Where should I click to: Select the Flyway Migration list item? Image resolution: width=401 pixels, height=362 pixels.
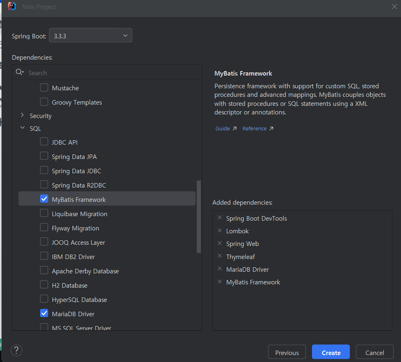click(x=76, y=228)
